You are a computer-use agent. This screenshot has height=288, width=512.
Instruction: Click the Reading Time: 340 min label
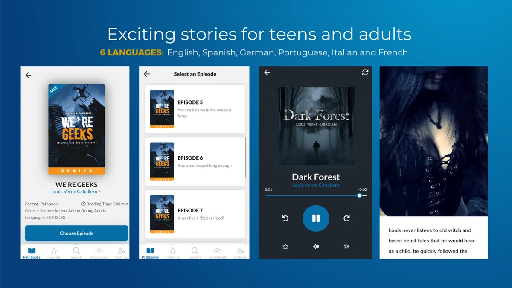[105, 204]
